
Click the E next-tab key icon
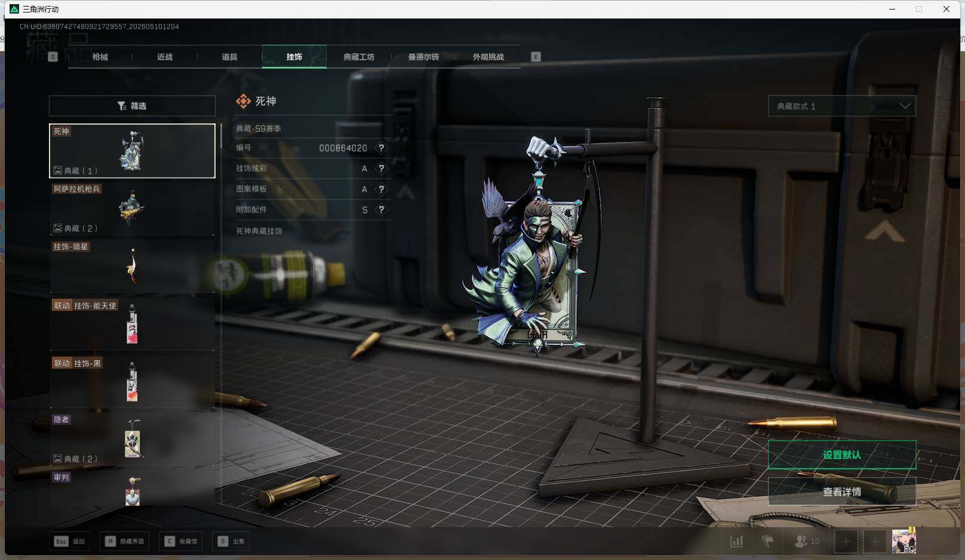[536, 57]
